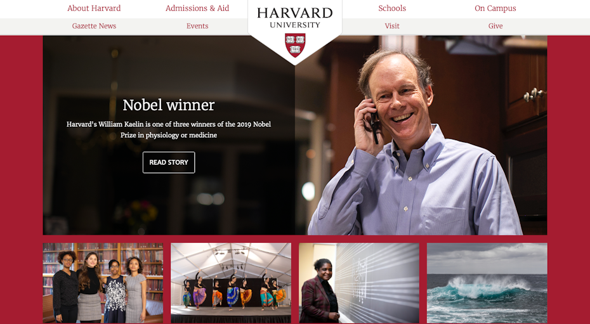Open the Events link
This screenshot has height=324, width=590.
tap(197, 26)
